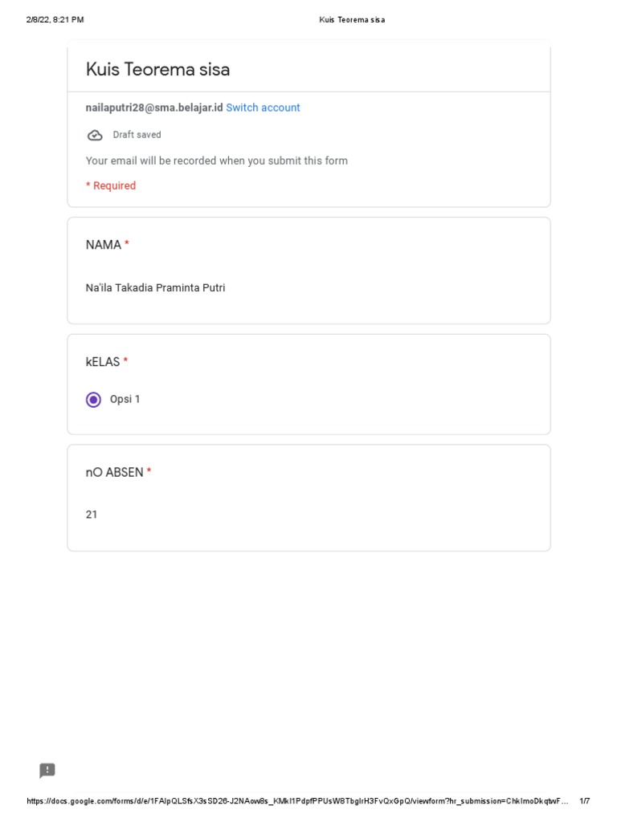This screenshot has height=822, width=617.
Task: Click the 2/8/22, 8:21 PM timestamp
Action: coord(55,19)
